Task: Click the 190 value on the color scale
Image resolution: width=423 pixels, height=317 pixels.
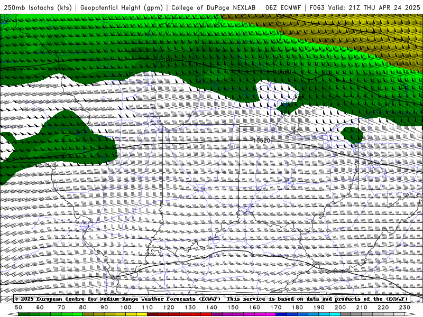Action: [319, 307]
